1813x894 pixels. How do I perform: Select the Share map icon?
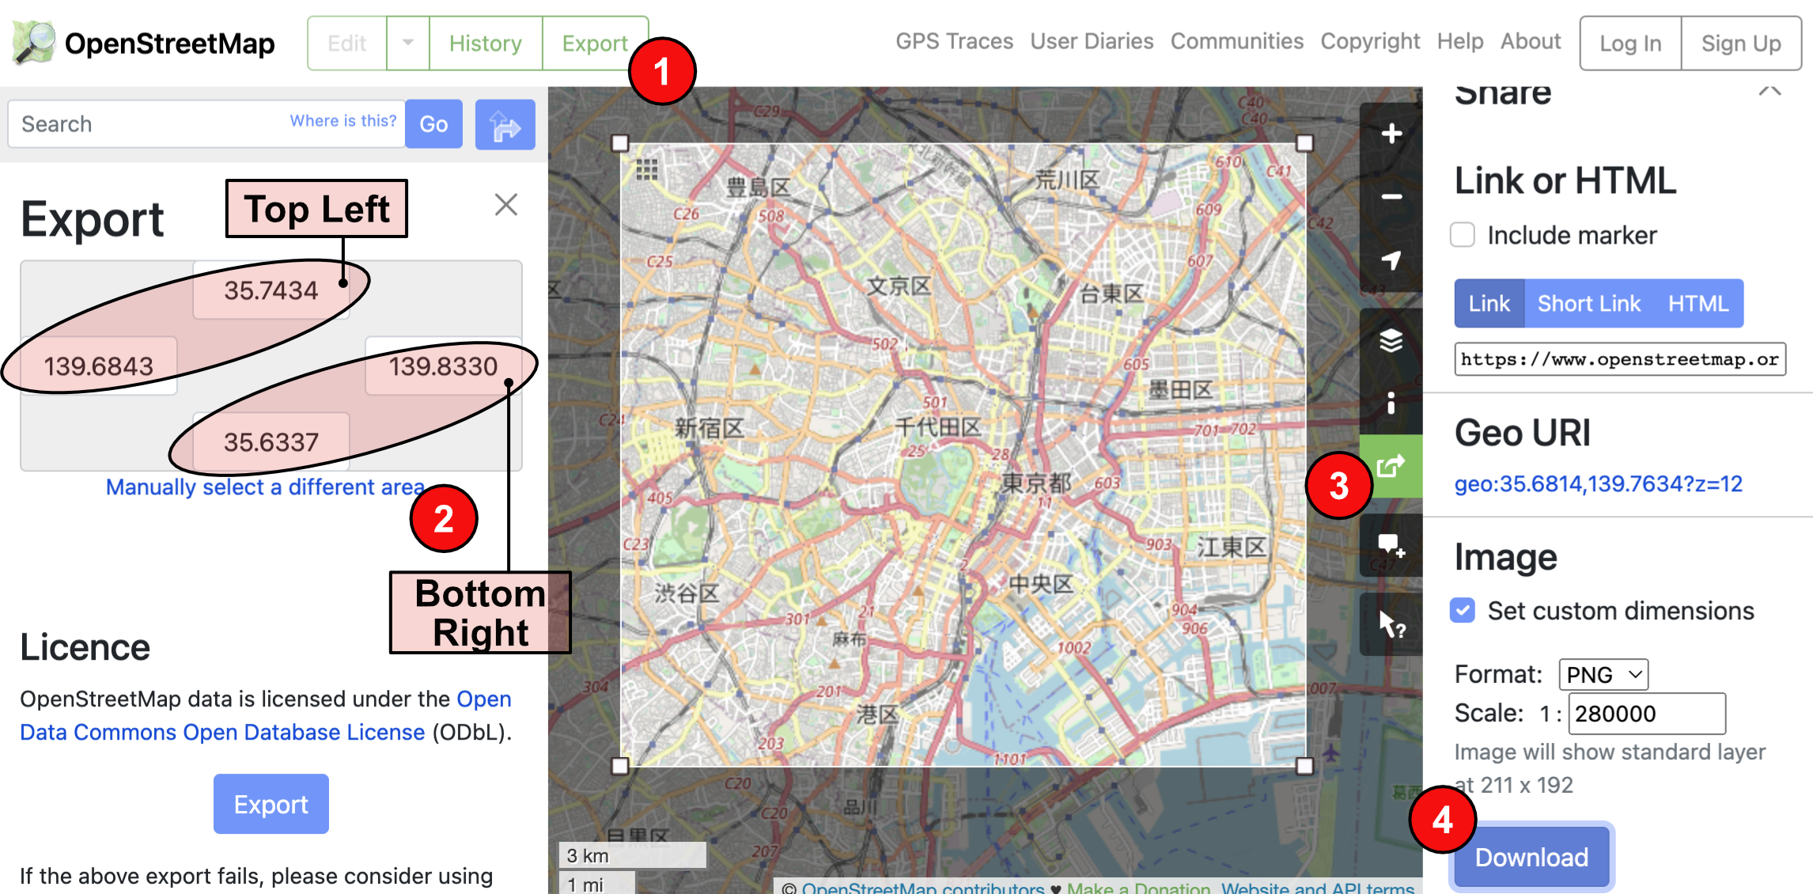[1391, 465]
